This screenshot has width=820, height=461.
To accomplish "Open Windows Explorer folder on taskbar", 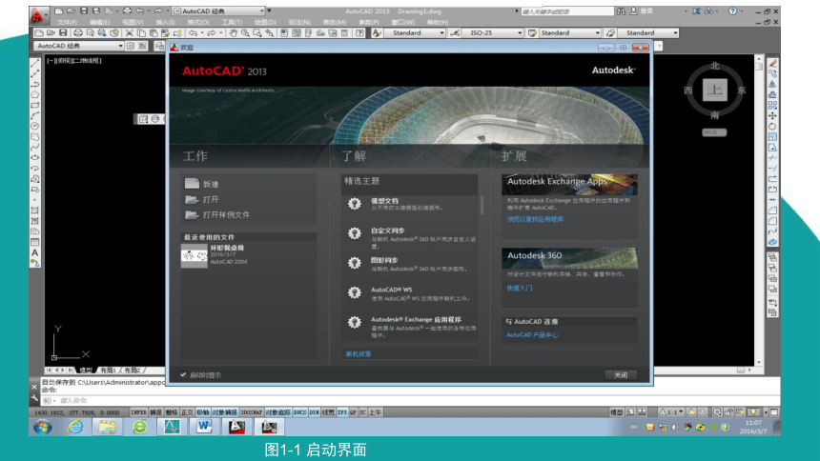I will point(107,427).
